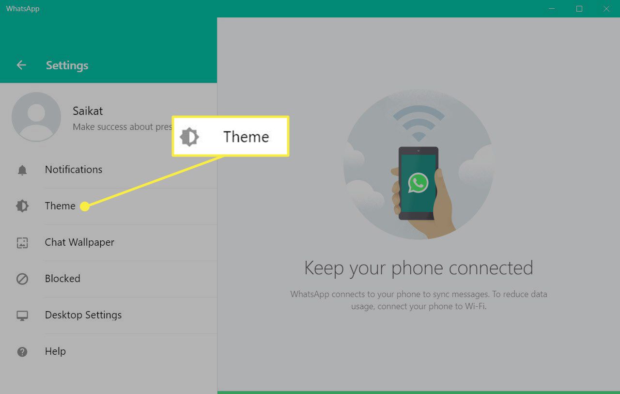Click the status text under Saikat
The image size is (620, 394).
pyautogui.click(x=122, y=127)
